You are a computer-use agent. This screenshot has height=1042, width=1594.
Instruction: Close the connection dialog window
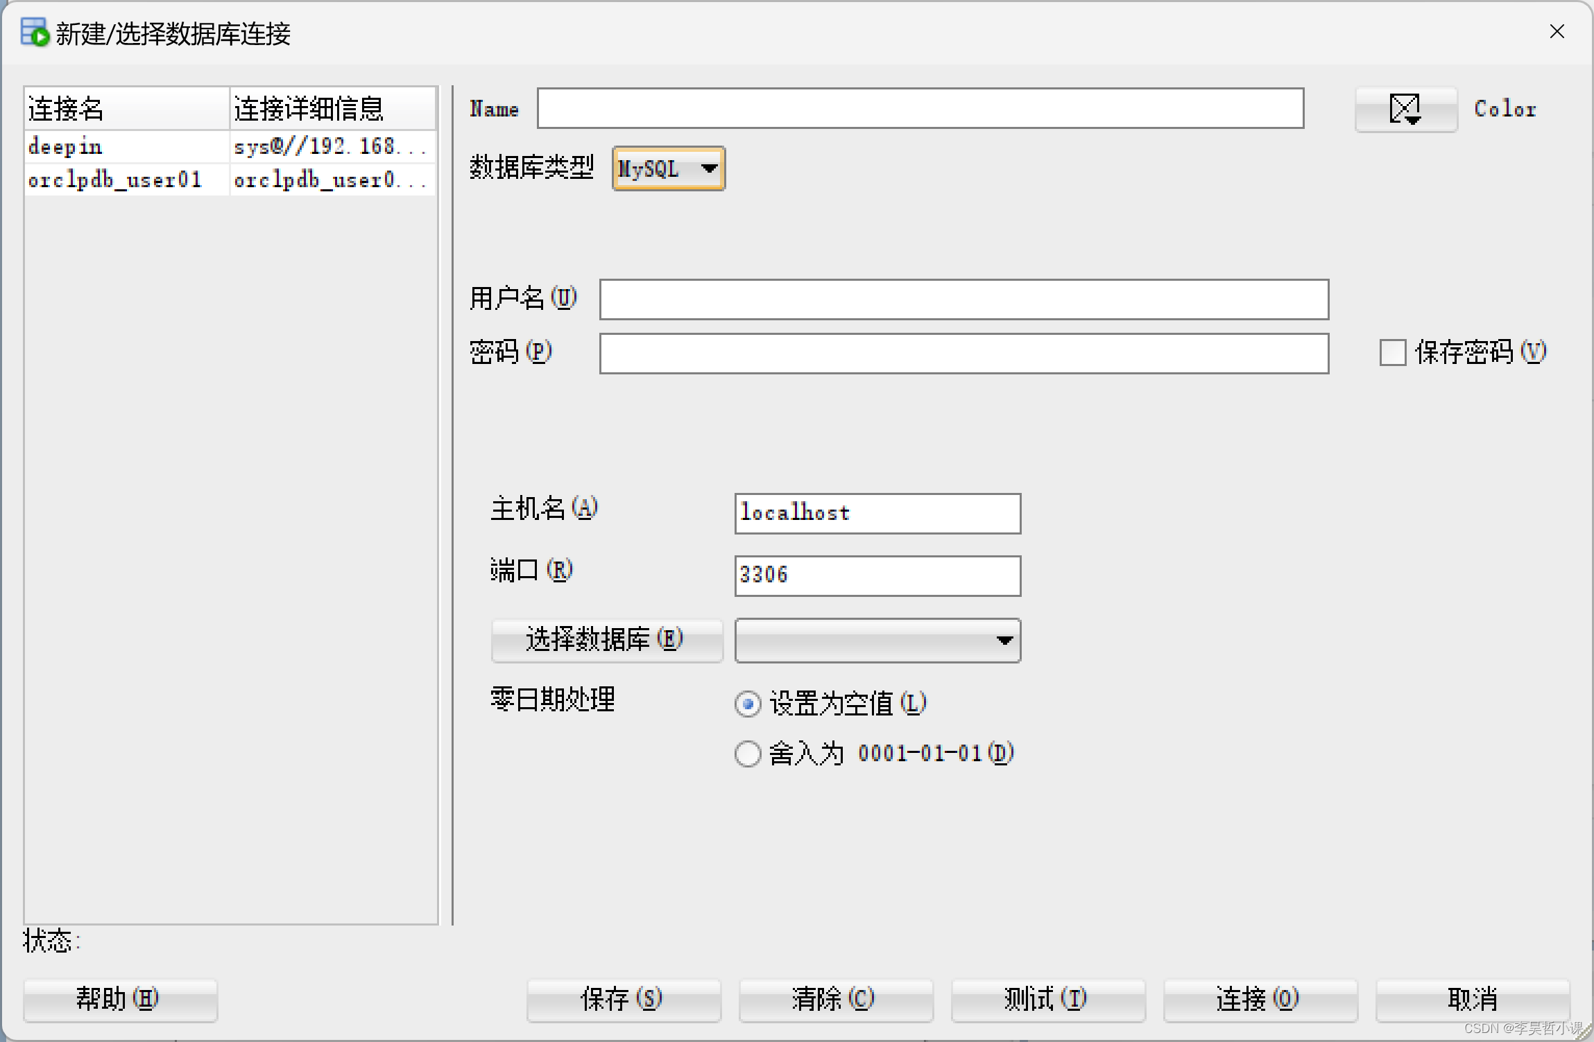coord(1557,32)
